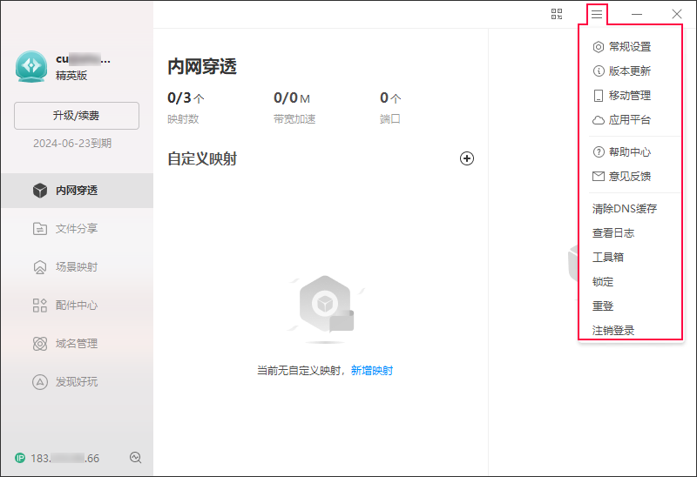Viewport: 697px width, 477px height.
Task: Go to 场景映射 section
Action: tap(76, 267)
